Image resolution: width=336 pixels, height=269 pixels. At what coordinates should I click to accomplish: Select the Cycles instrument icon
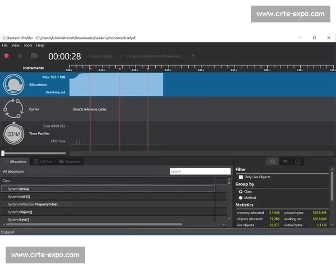(13, 109)
